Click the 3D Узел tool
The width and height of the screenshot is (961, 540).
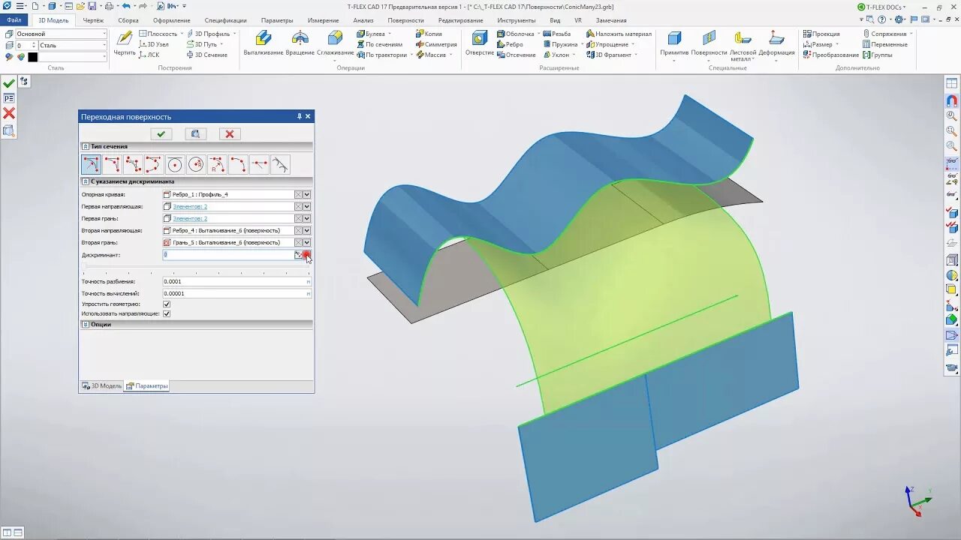click(153, 44)
